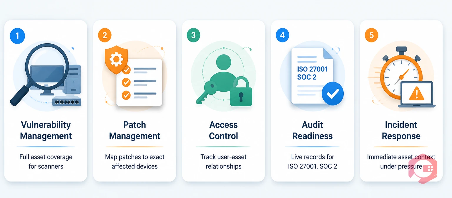Click the orange shield with gear

[x=116, y=60]
